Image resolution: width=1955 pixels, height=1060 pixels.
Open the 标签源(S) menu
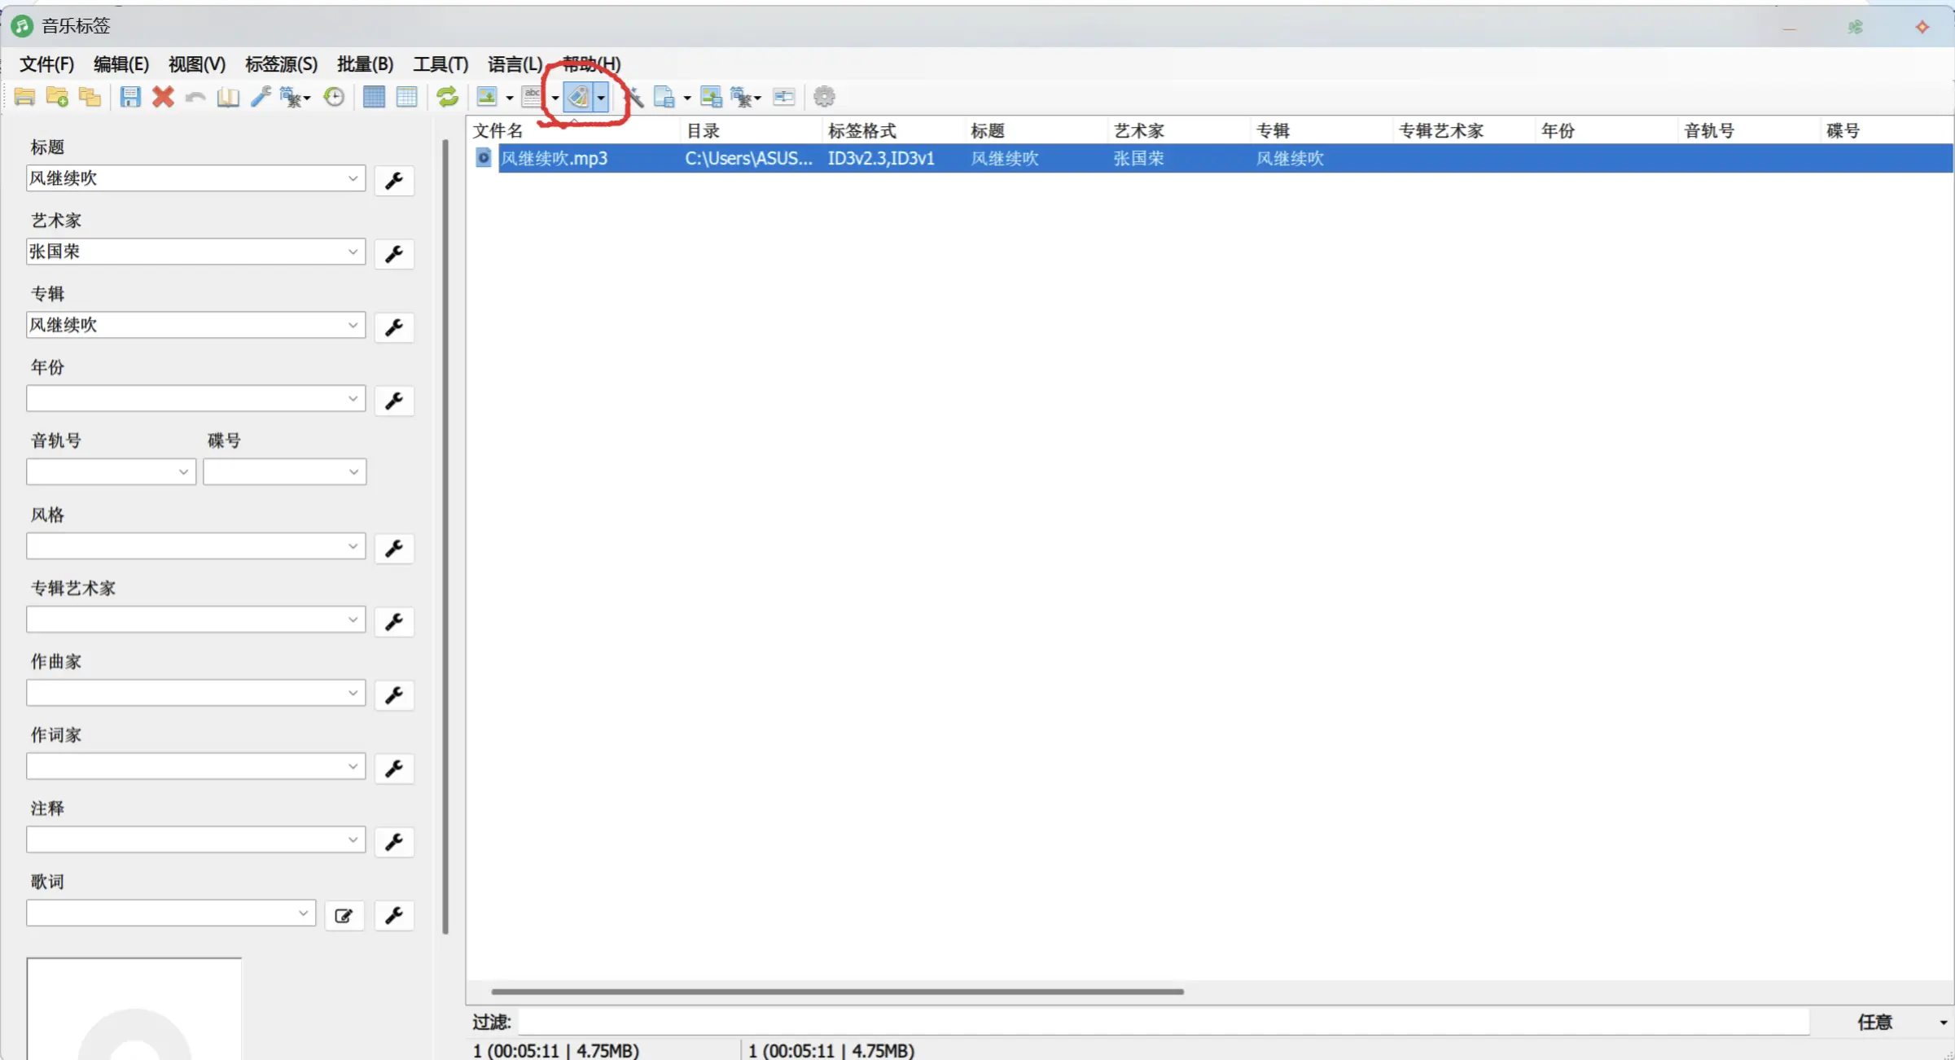click(x=281, y=64)
